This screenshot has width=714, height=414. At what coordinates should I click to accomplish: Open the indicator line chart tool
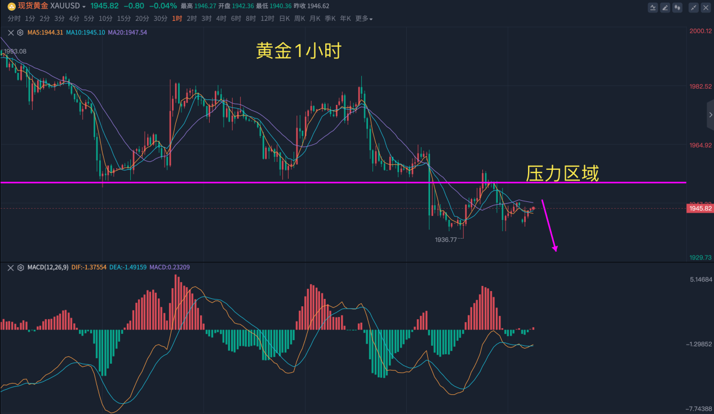(653, 7)
